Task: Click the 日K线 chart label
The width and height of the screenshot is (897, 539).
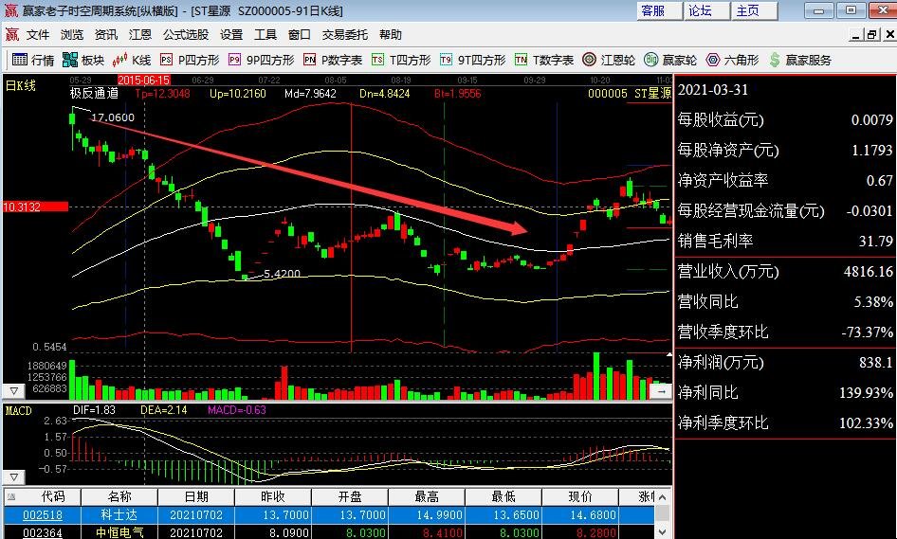Action: point(21,86)
